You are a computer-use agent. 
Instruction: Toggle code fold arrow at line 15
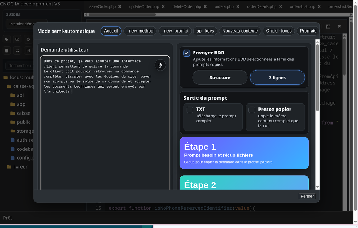[103, 208]
